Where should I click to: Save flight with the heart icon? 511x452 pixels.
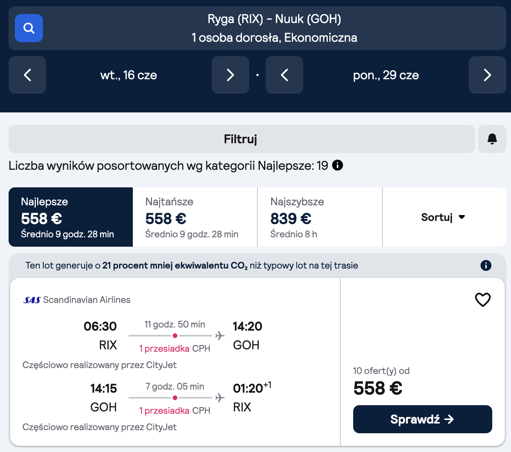click(482, 300)
